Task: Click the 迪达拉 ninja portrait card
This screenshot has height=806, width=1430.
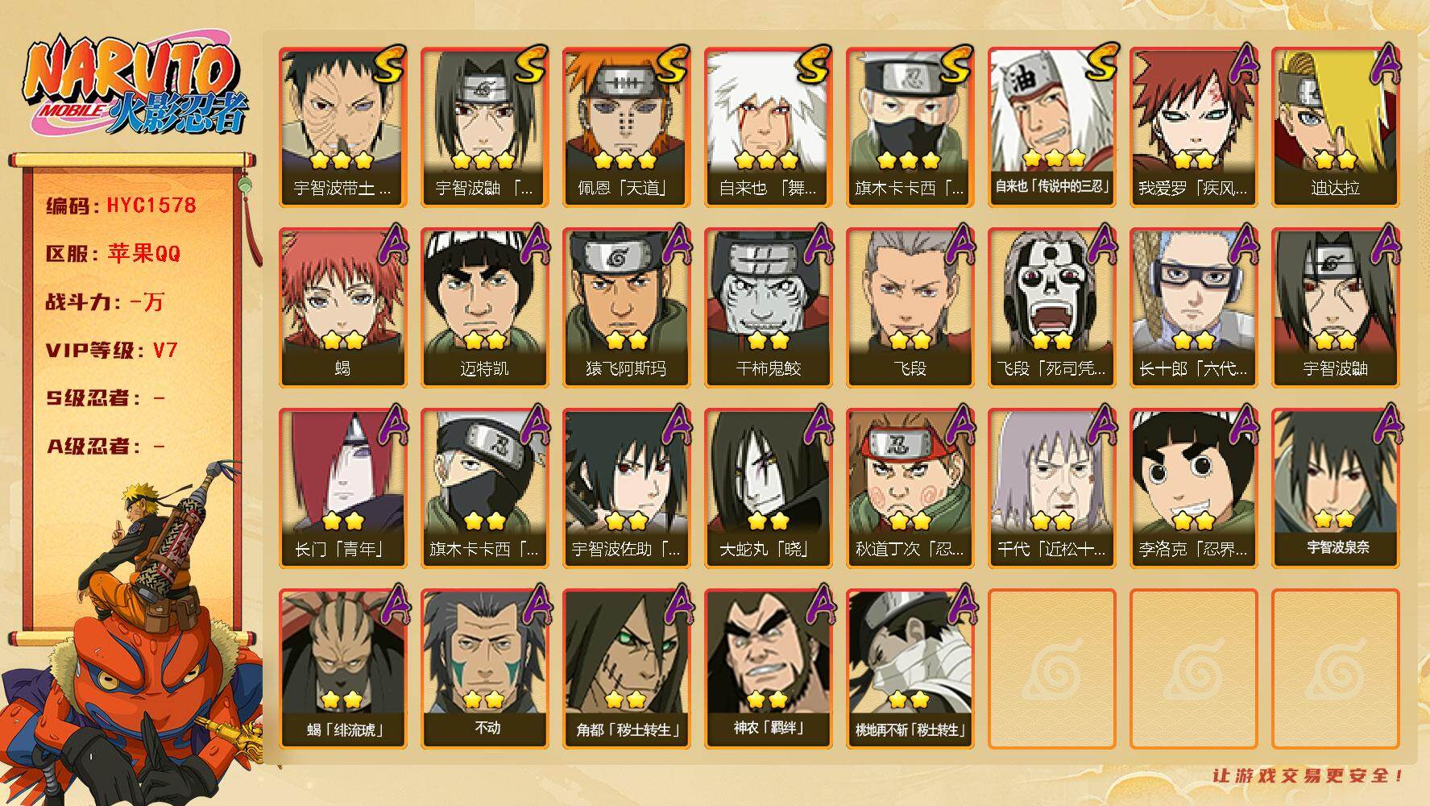Action: pos(1335,127)
